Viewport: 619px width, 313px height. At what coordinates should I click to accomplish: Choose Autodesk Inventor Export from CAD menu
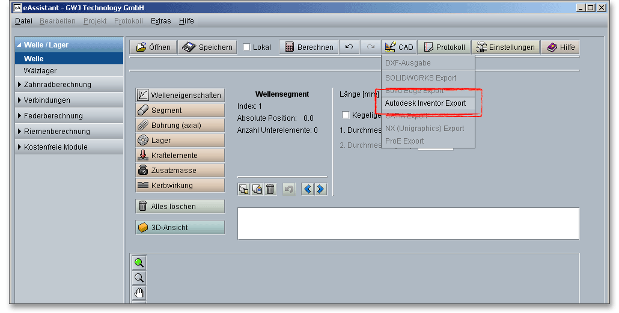pyautogui.click(x=425, y=103)
